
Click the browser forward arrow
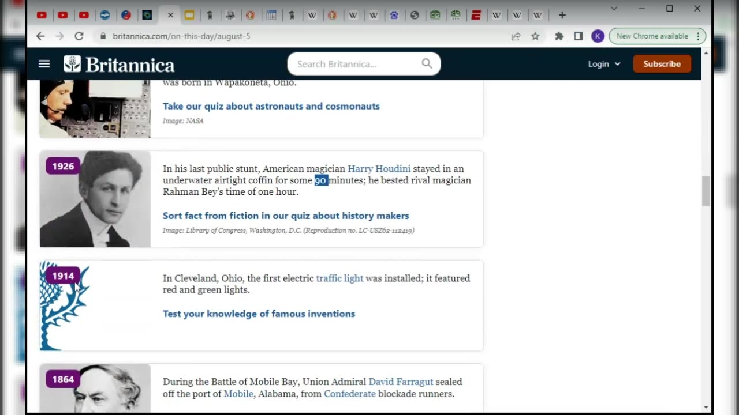pyautogui.click(x=59, y=36)
